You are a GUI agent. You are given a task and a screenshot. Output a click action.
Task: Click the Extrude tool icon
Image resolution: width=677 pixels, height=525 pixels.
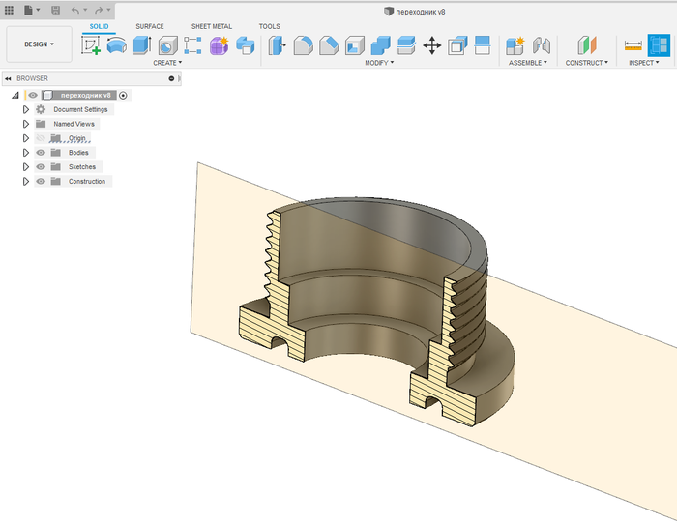click(142, 45)
